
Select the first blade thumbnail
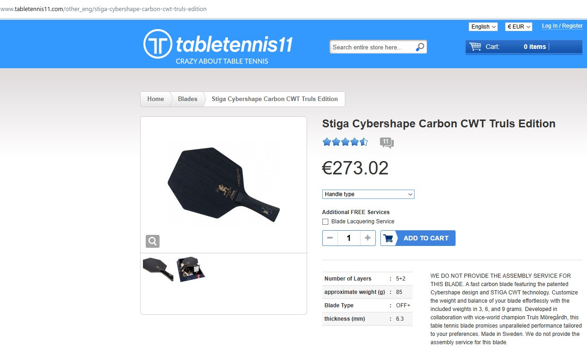tap(158, 269)
